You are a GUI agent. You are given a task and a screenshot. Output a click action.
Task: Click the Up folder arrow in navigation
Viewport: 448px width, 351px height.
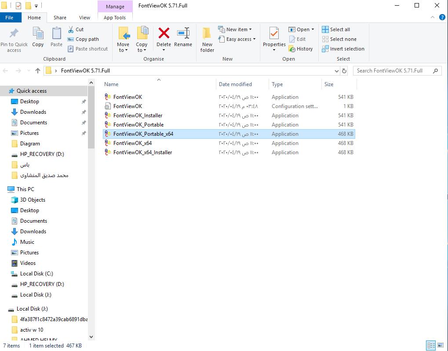38,71
